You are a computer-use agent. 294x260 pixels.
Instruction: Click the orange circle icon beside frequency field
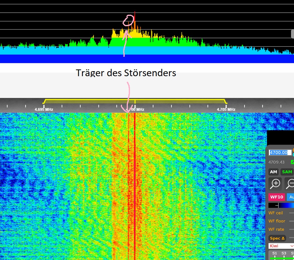click(293, 150)
